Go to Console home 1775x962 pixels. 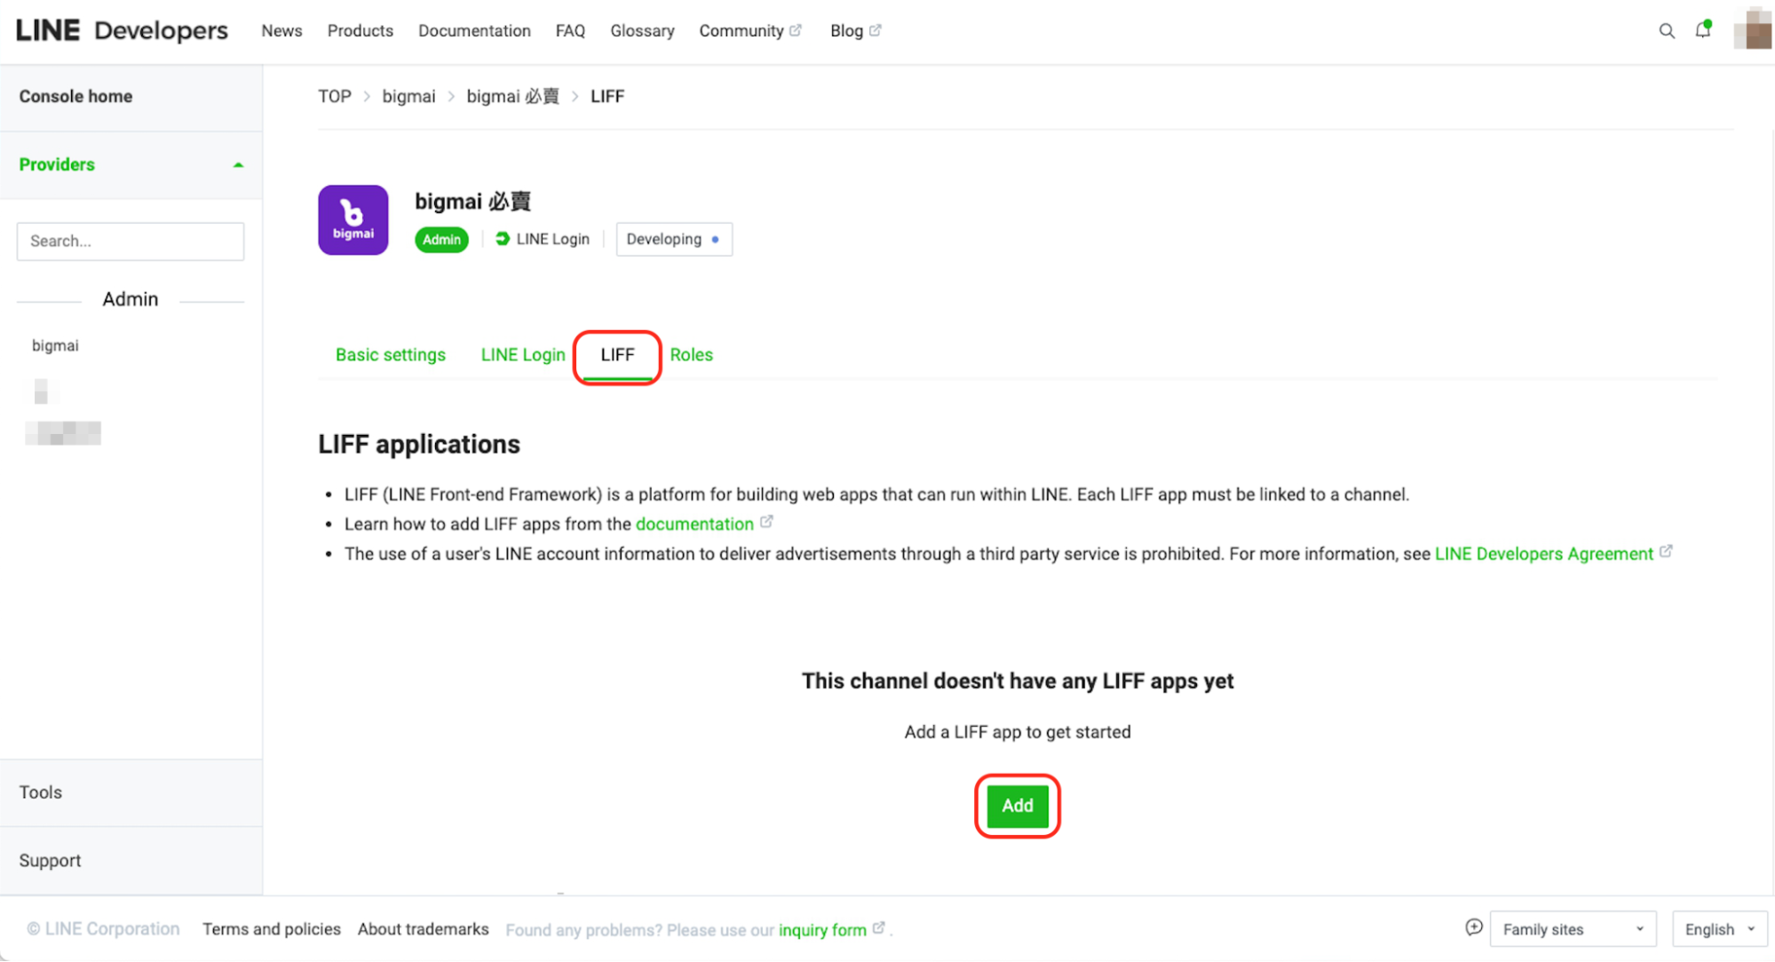pos(75,97)
